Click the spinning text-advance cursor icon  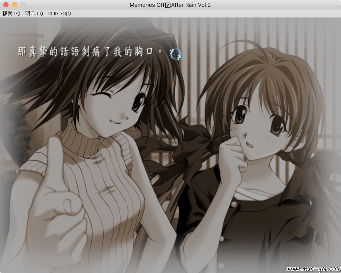tap(175, 54)
